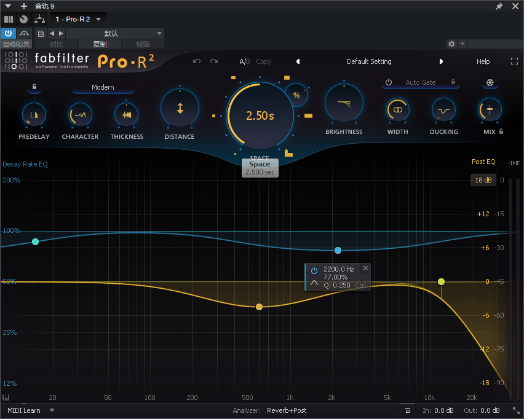Edit the Q: 0.250 value
Screen dimensions: 524x419
[337, 285]
